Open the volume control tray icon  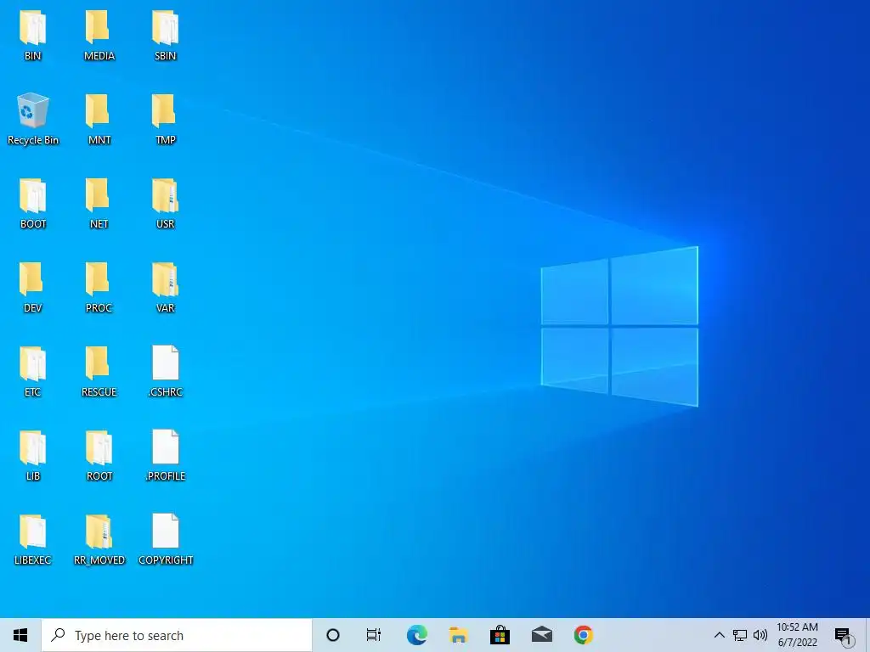[x=760, y=635]
